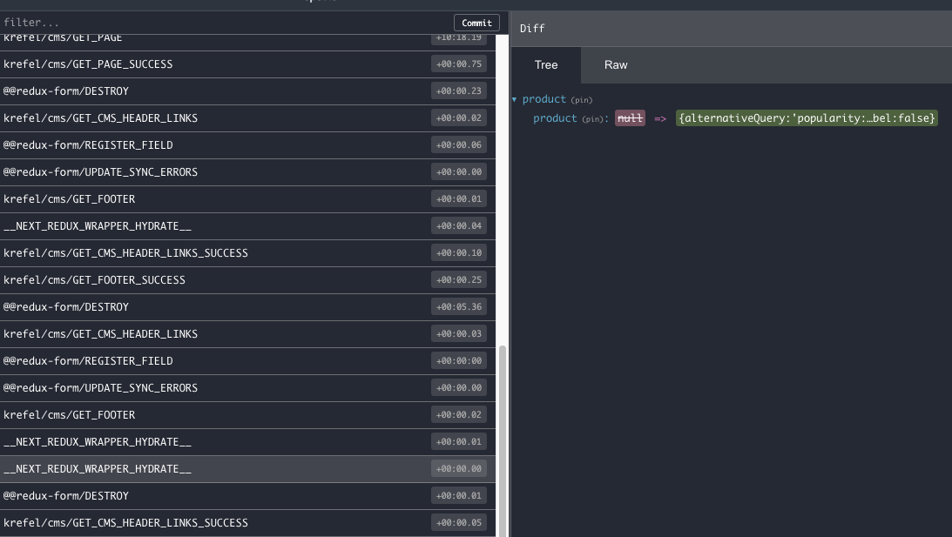Click the struck-through null value
Image resolution: width=952 pixels, height=537 pixels.
click(630, 118)
